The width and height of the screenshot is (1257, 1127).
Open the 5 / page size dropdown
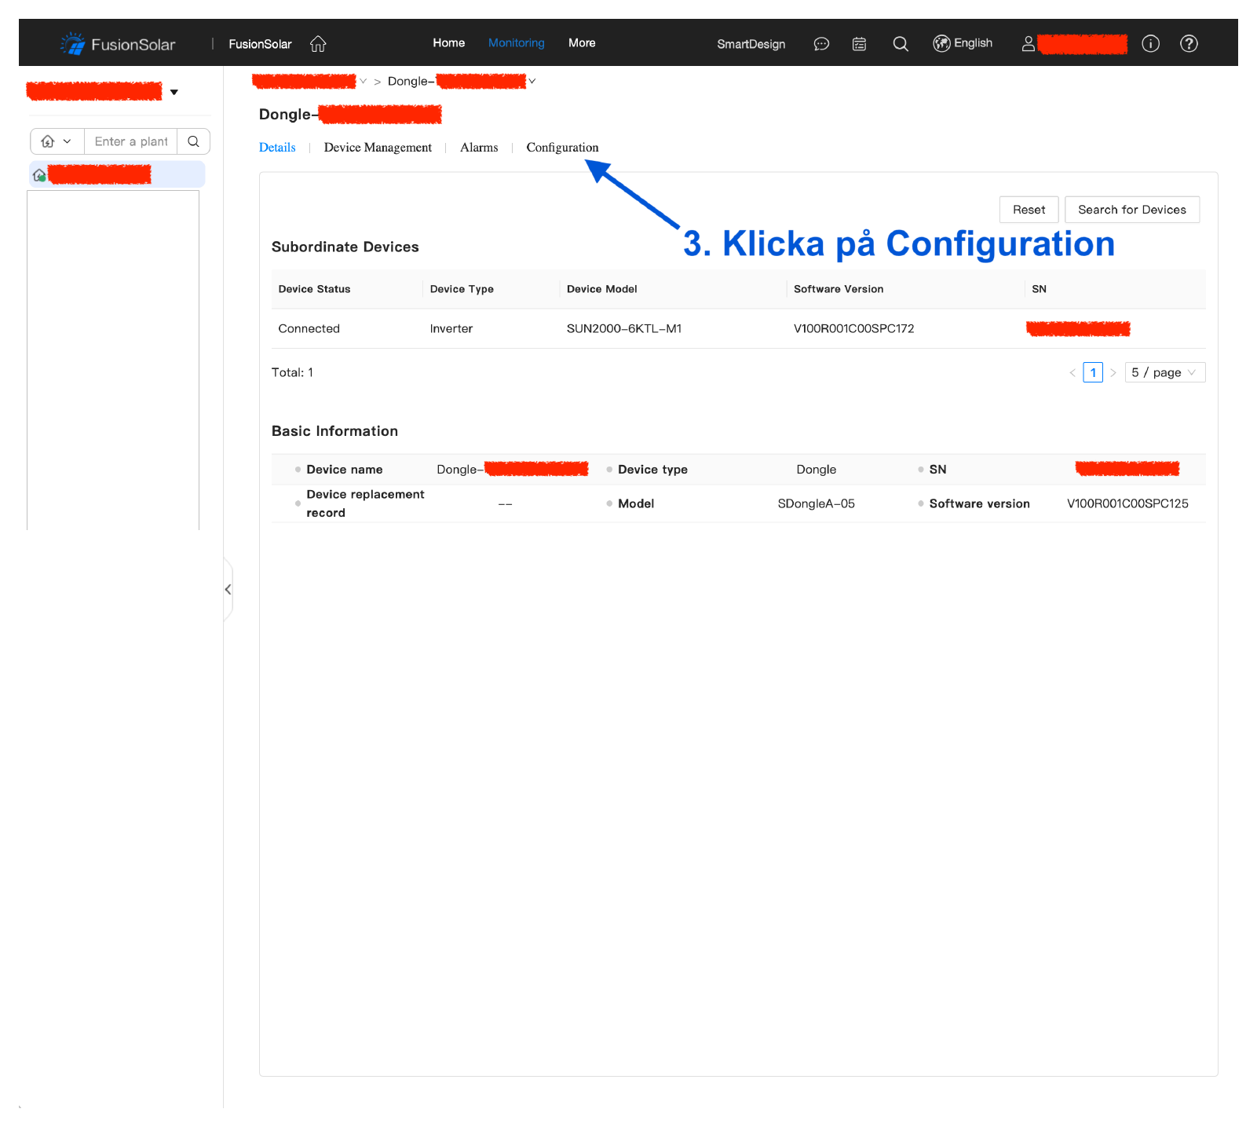point(1165,372)
